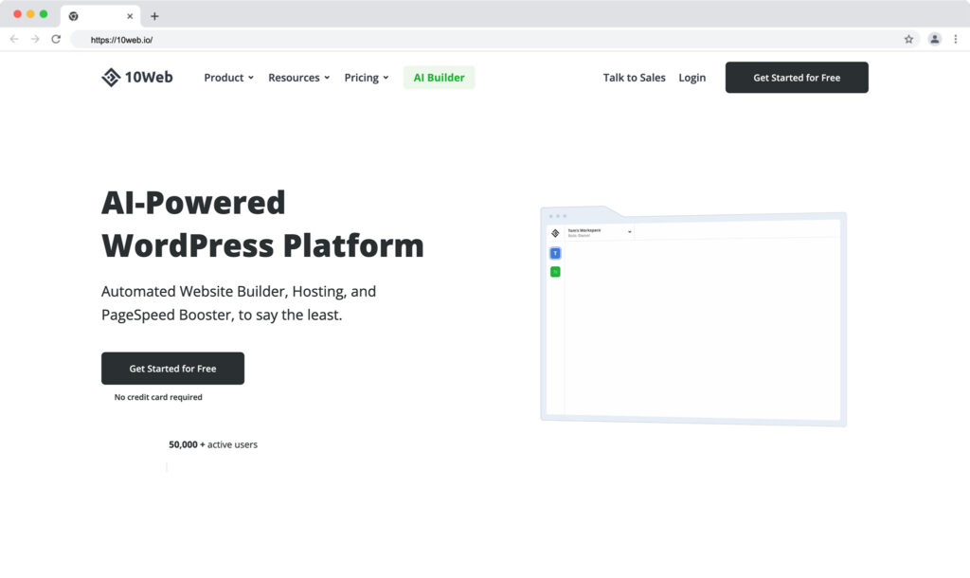This screenshot has height=578, width=970.
Task: Expand the Product dropdown menu
Action: [228, 78]
